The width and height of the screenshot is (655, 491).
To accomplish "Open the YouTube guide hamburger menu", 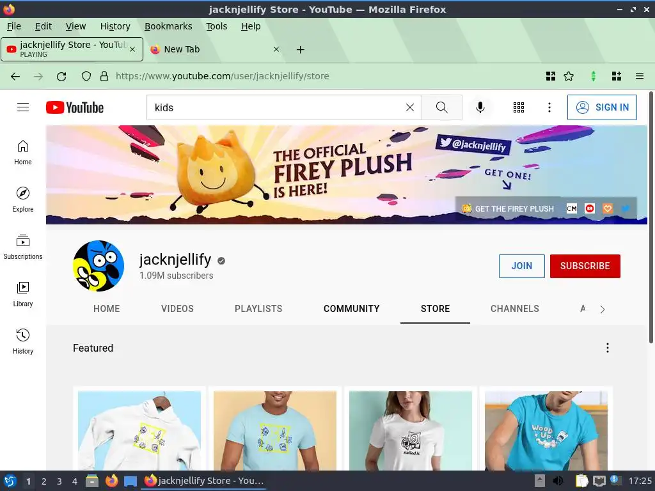I will pos(23,107).
